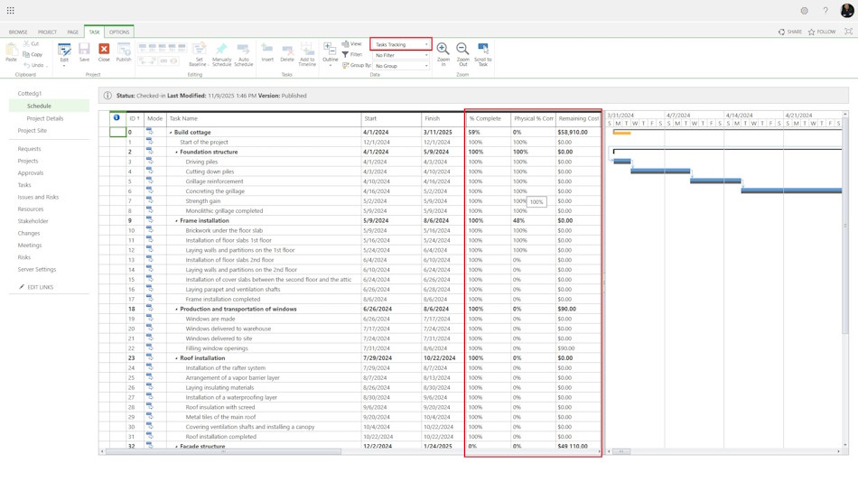Collapse the Roof installation summary task
Image resolution: width=858 pixels, height=482 pixels.
(176, 358)
